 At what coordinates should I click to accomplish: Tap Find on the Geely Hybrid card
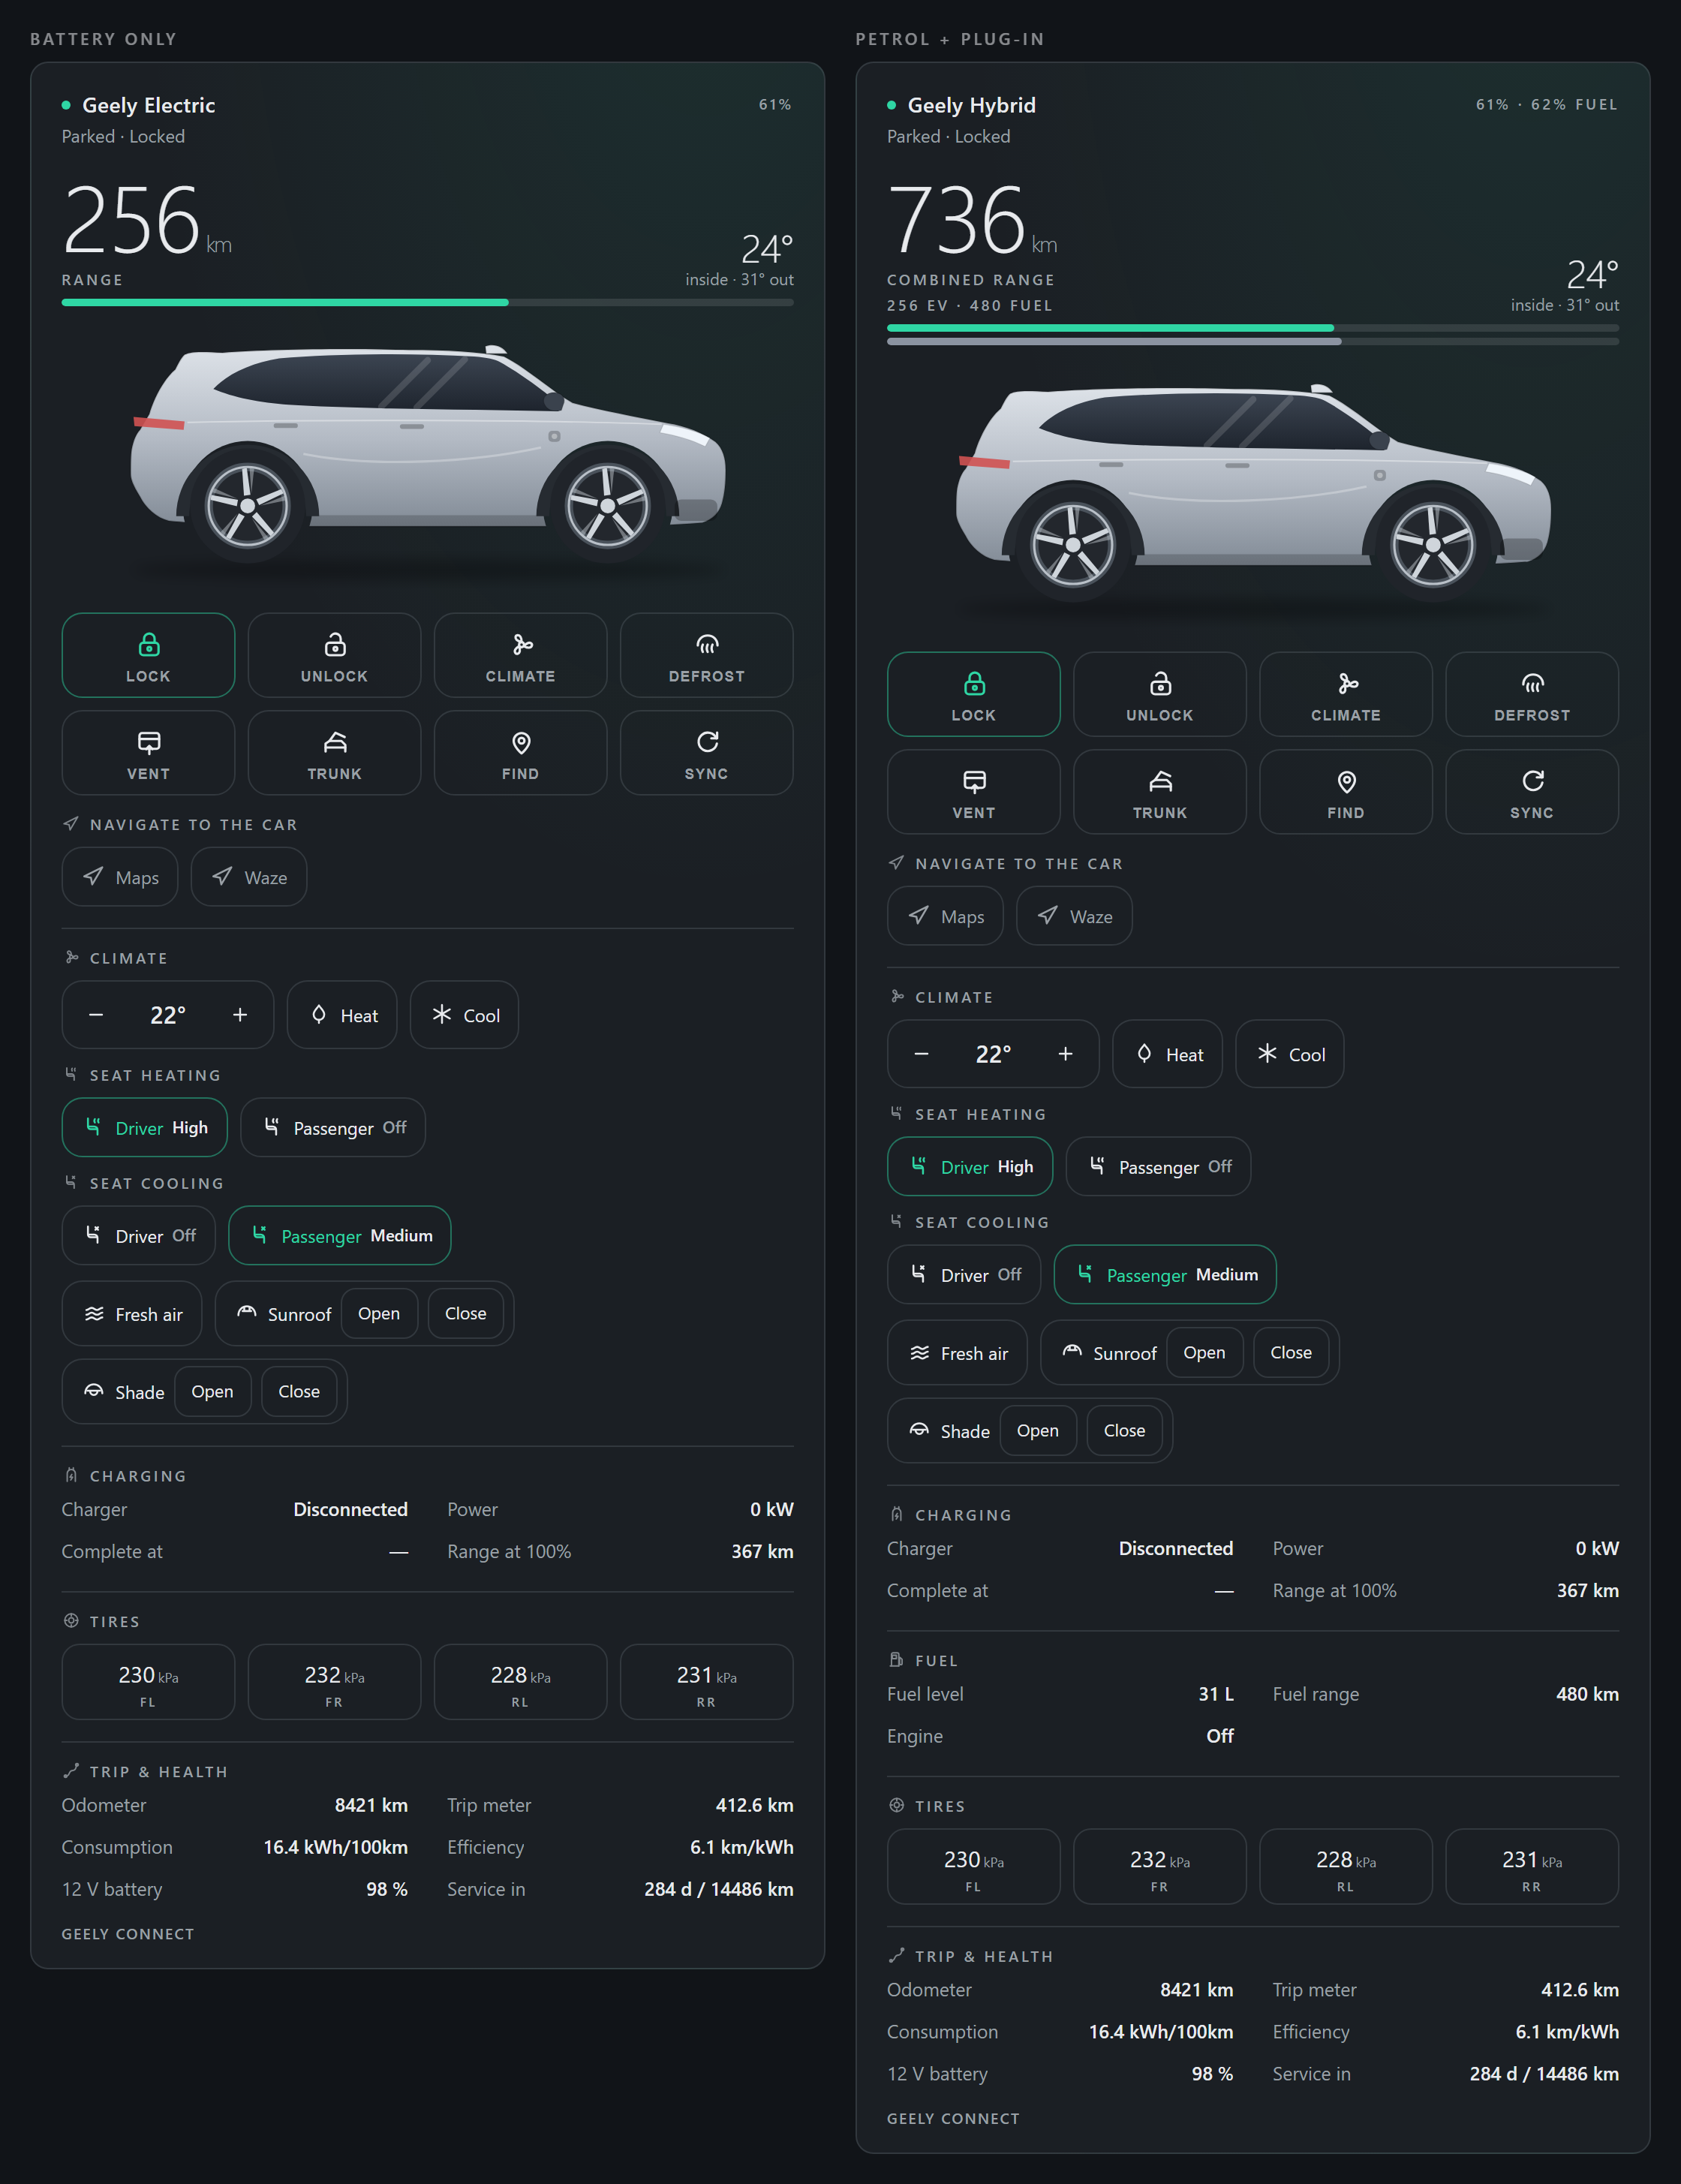point(1345,792)
